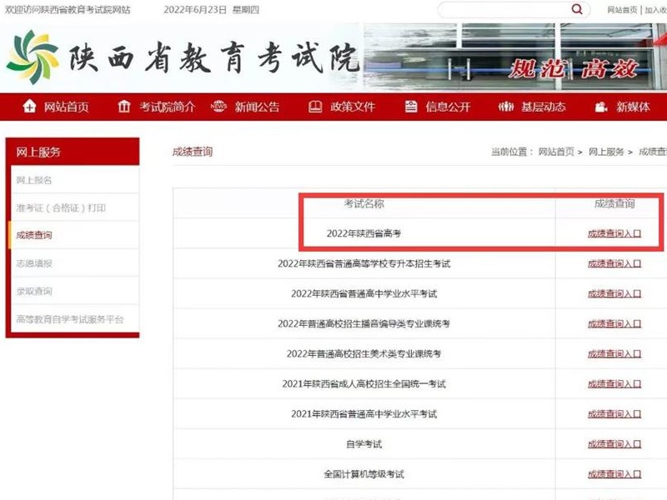
Task: Click the people icon beside 基层动态
Action: [506, 107]
